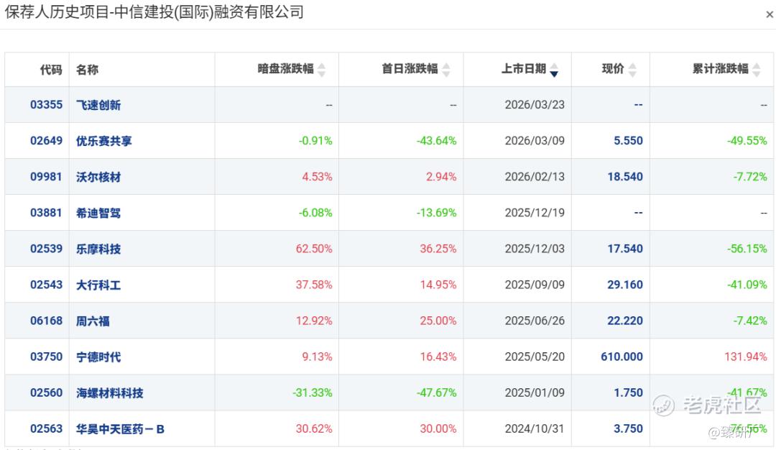Select listing date 2025/09/09
776x450 pixels.
click(535, 285)
